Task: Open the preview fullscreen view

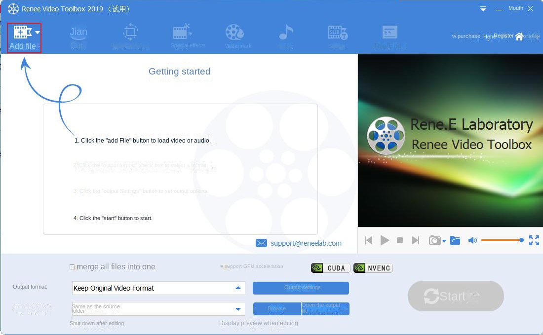Action: tap(534, 240)
